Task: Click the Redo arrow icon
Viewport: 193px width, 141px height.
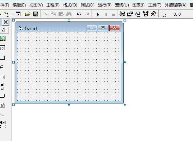Action: click(x=87, y=14)
